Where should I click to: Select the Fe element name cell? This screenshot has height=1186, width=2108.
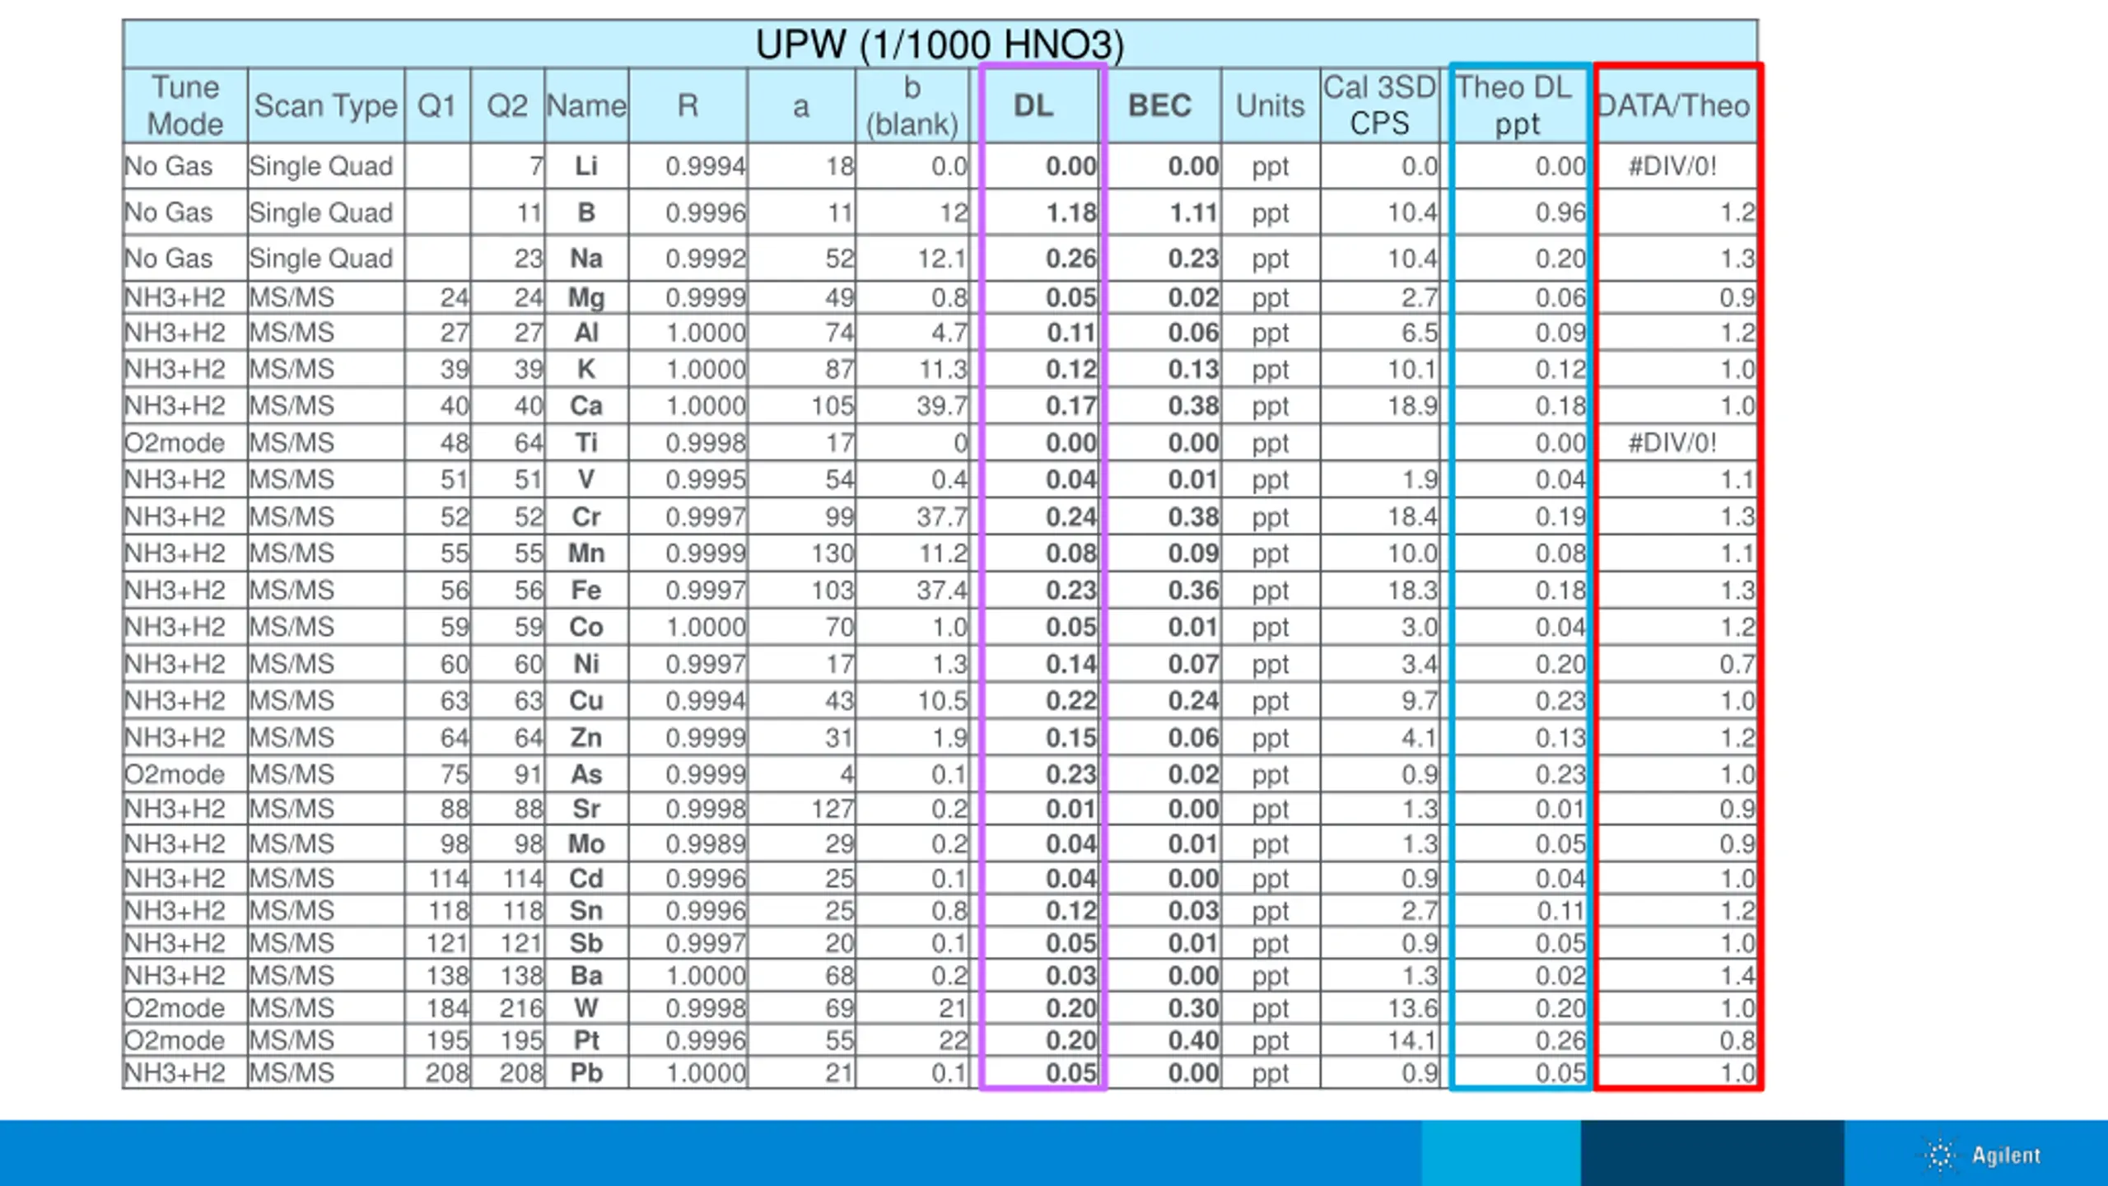click(x=586, y=590)
